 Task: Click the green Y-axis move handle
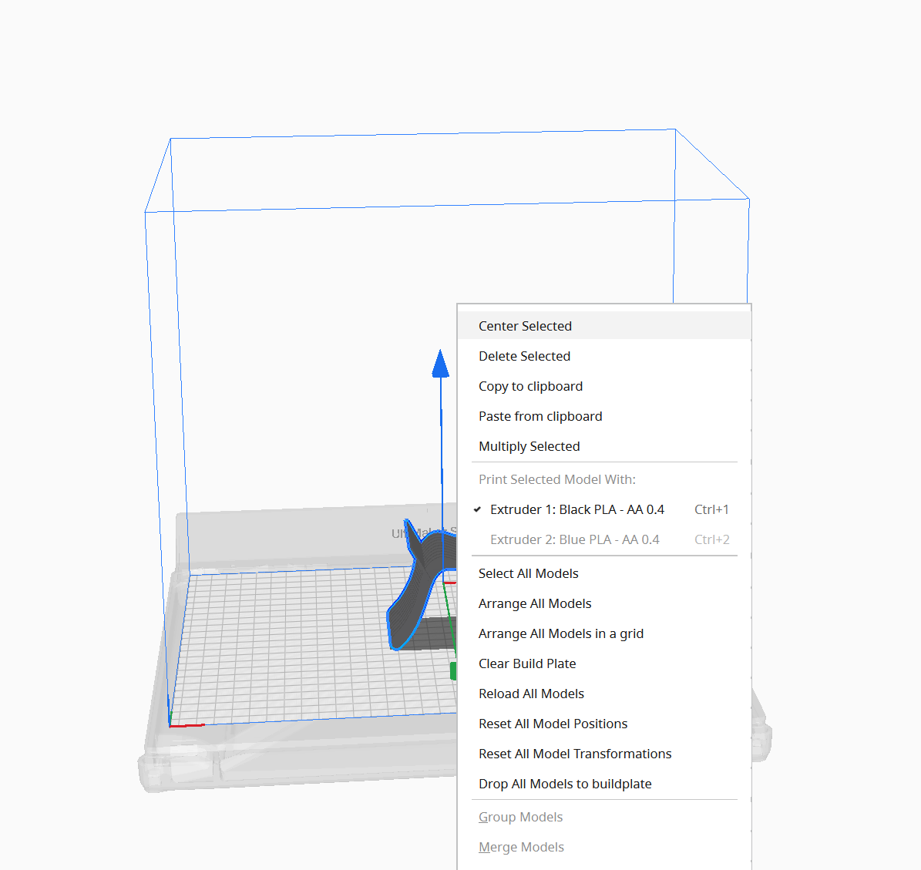point(453,671)
